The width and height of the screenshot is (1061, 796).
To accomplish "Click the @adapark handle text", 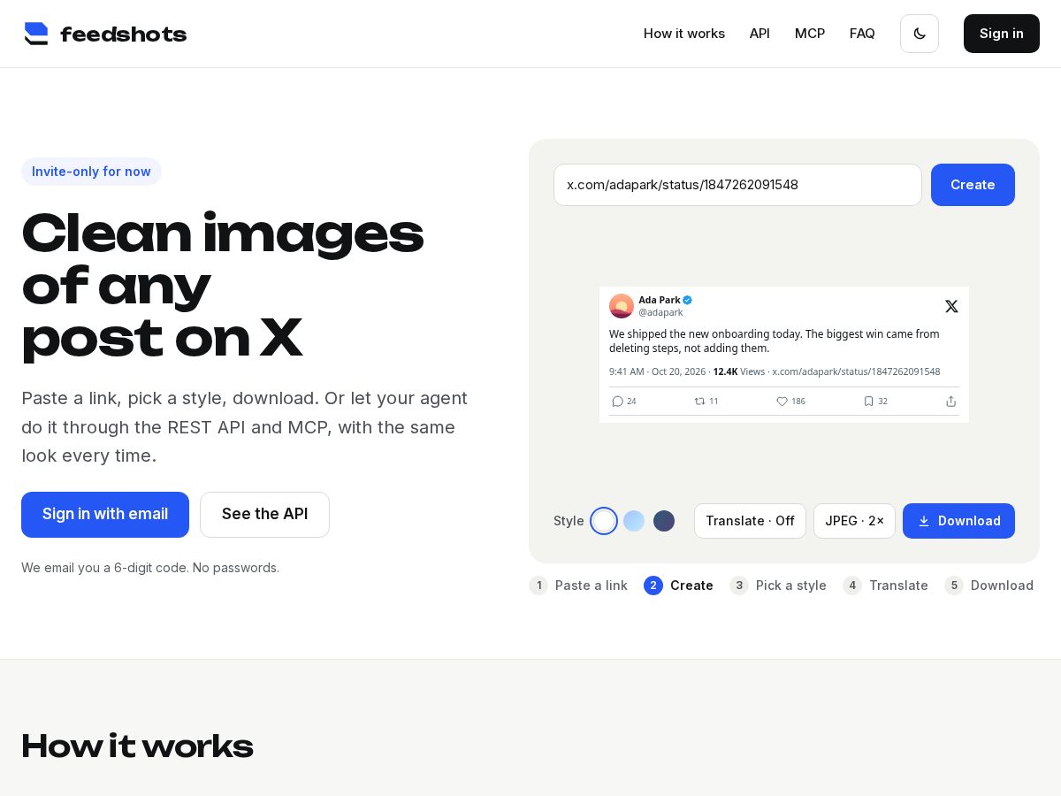I will (660, 312).
